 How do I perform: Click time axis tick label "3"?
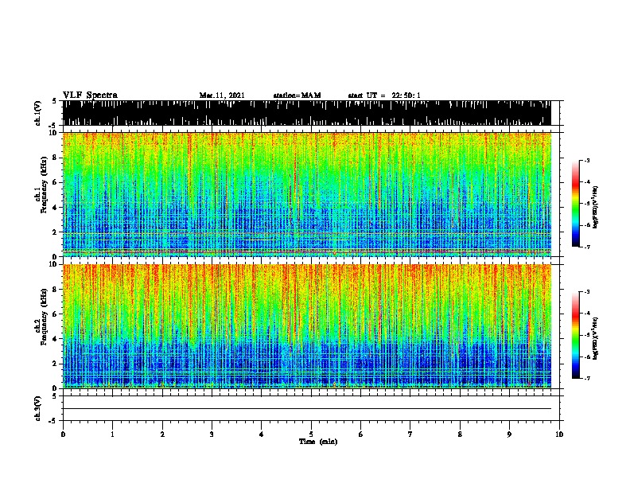(212, 434)
